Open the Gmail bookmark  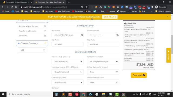(x=6, y=11)
